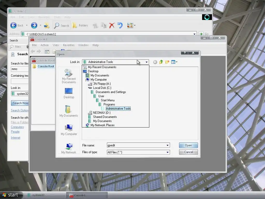Select My Recent Documents in places bar
The image size is (265, 199).
[69, 76]
